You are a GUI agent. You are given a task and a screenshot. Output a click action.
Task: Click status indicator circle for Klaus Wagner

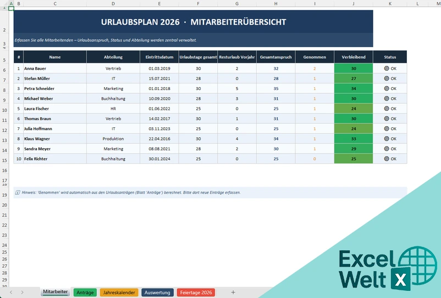pyautogui.click(x=387, y=139)
